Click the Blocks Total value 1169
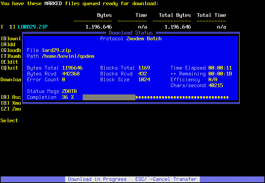Viewport: 265px width, 183px height. tap(144, 68)
